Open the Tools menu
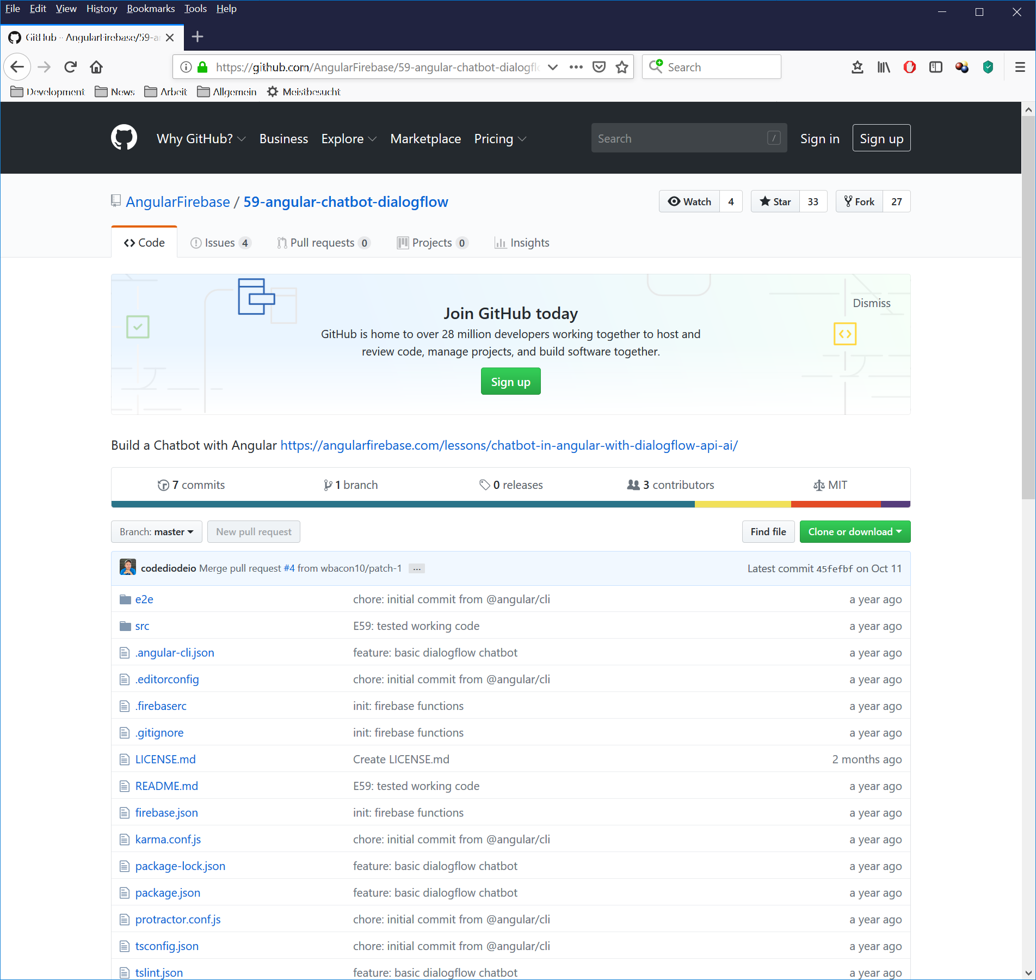 195,9
